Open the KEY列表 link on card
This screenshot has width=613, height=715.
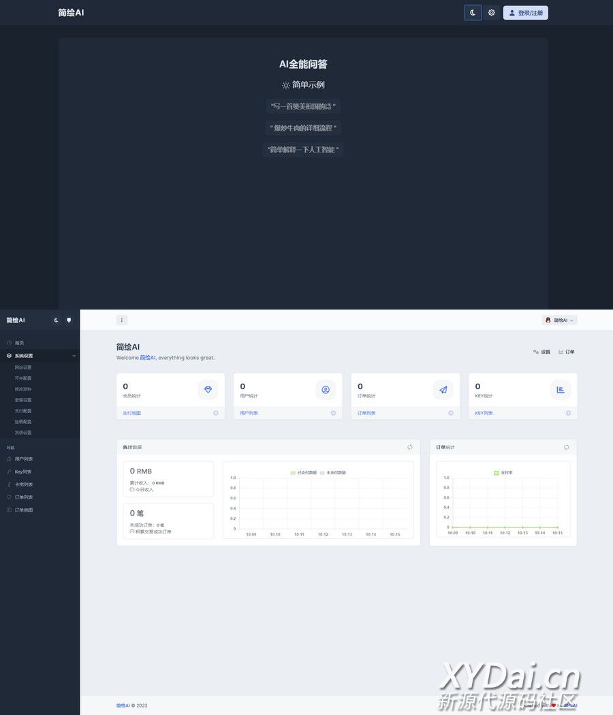tap(484, 413)
